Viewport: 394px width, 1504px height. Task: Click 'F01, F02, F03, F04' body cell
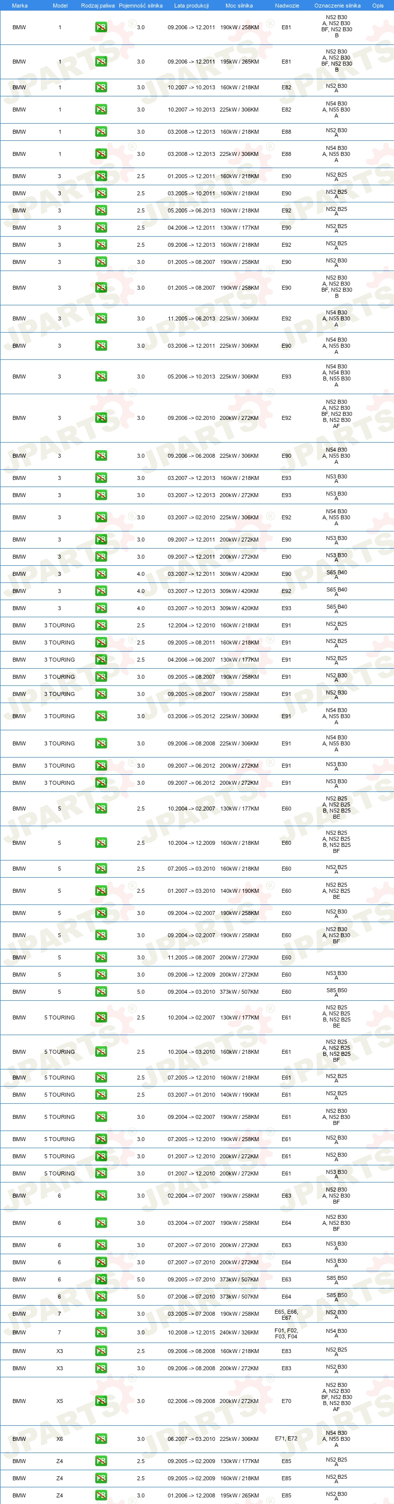(286, 1332)
